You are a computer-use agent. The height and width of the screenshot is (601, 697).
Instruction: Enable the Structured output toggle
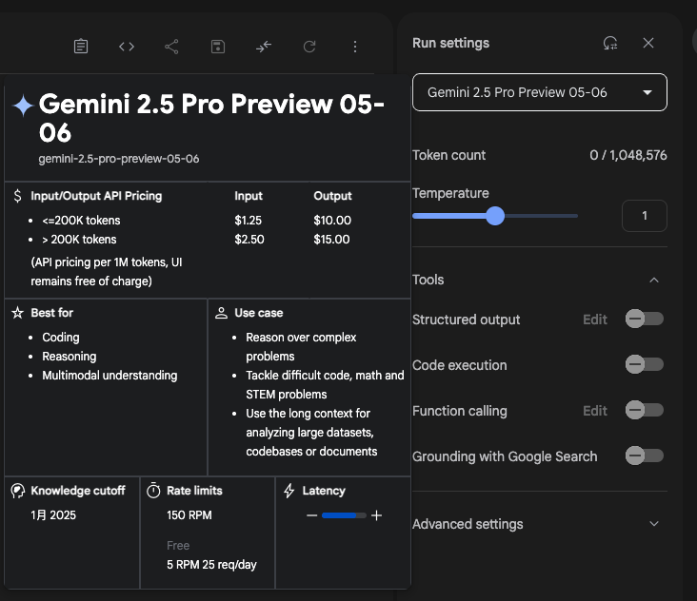[x=644, y=320]
